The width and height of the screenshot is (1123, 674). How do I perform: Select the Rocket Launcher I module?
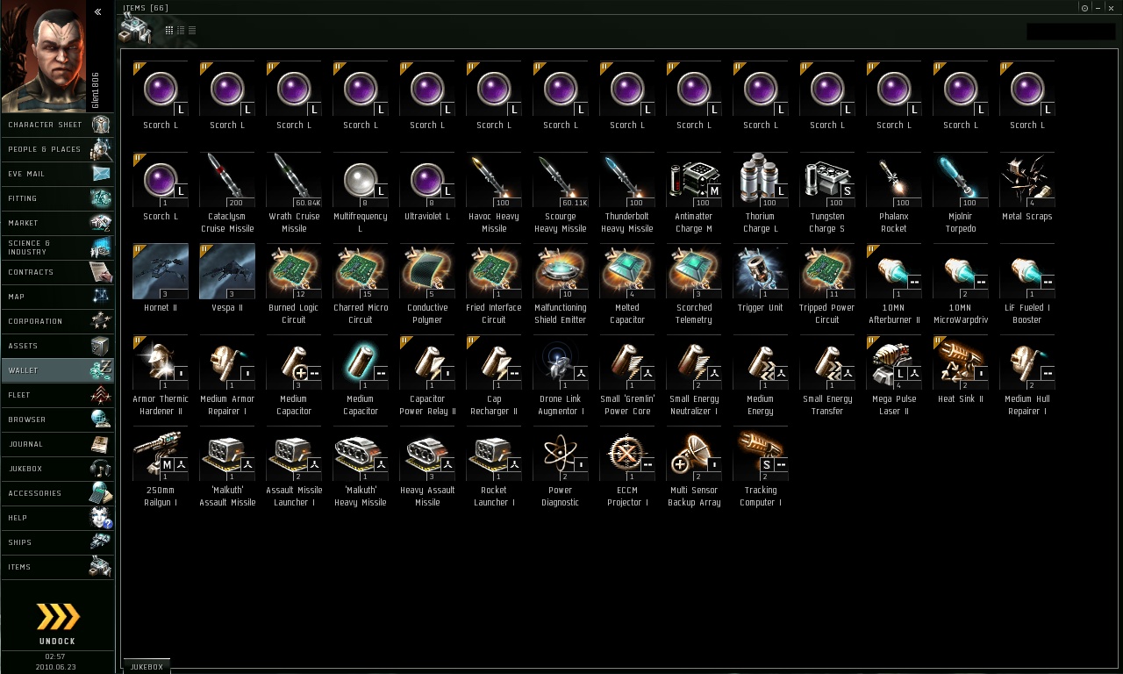[494, 467]
